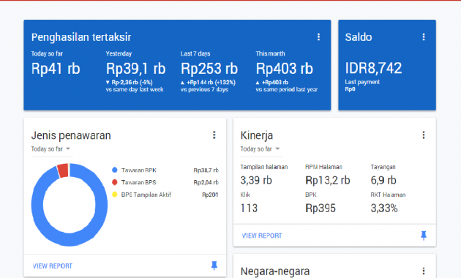
Task: Select the Tawaran BPS legend label
Action: tap(139, 182)
